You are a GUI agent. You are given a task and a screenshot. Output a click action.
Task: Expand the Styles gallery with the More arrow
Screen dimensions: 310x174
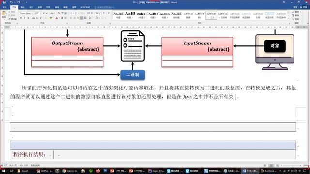(x=288, y=18)
